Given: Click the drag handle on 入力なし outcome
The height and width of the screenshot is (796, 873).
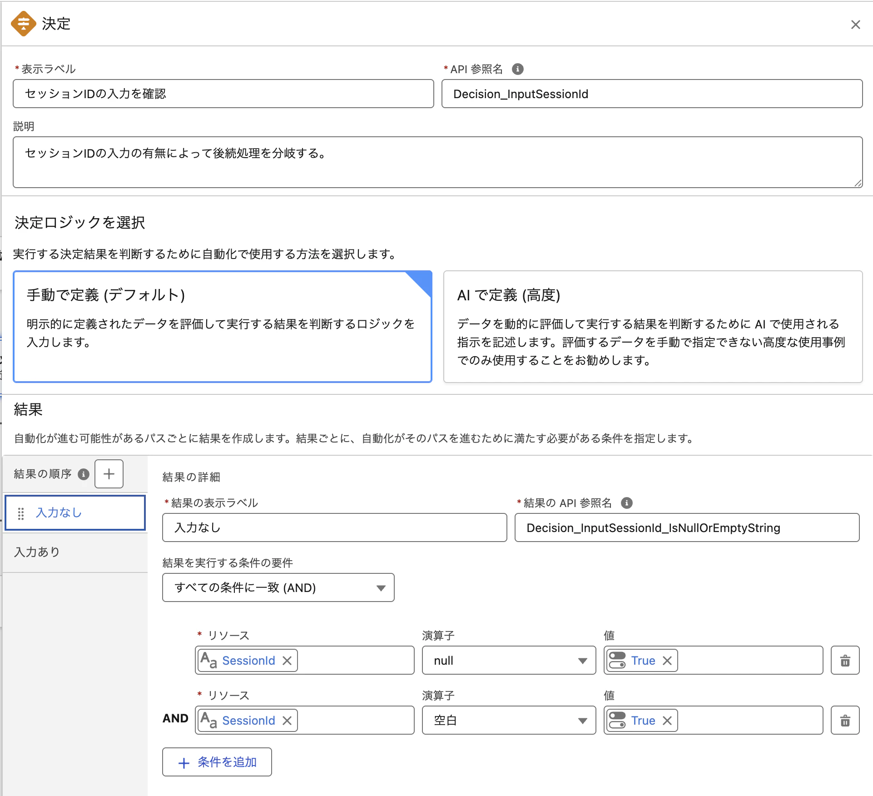Looking at the screenshot, I should [x=21, y=513].
